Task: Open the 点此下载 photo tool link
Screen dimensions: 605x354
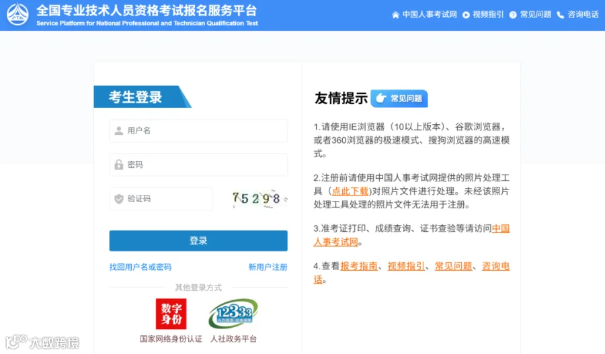Action: click(350, 191)
